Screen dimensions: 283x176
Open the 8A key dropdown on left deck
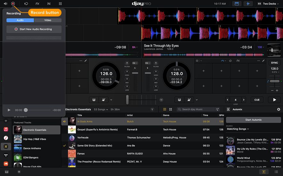point(135,47)
